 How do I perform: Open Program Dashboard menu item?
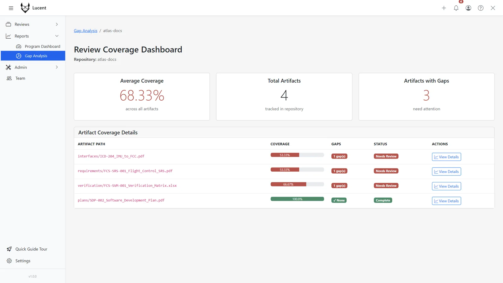(33, 46)
